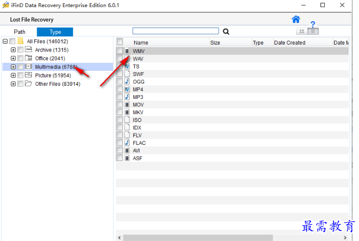Expand the Other Files tree node
This screenshot has height=241, width=359.
(x=13, y=84)
